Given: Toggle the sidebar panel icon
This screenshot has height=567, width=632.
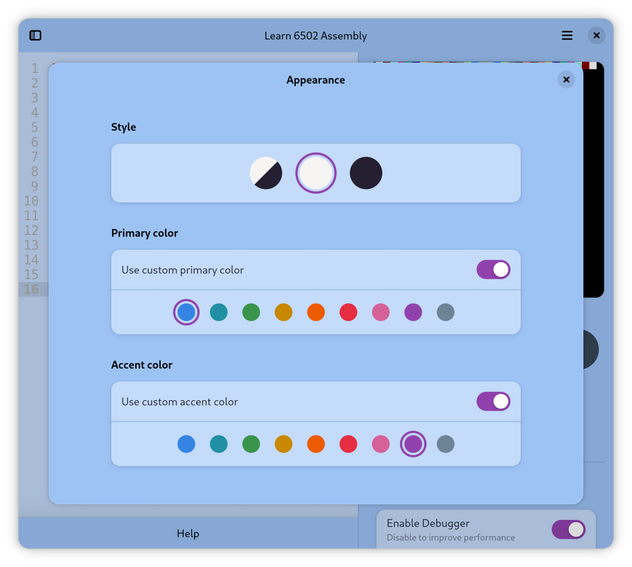Looking at the screenshot, I should coord(35,35).
